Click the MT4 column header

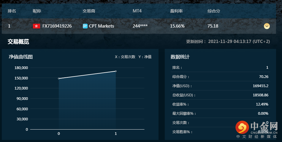click(137, 11)
